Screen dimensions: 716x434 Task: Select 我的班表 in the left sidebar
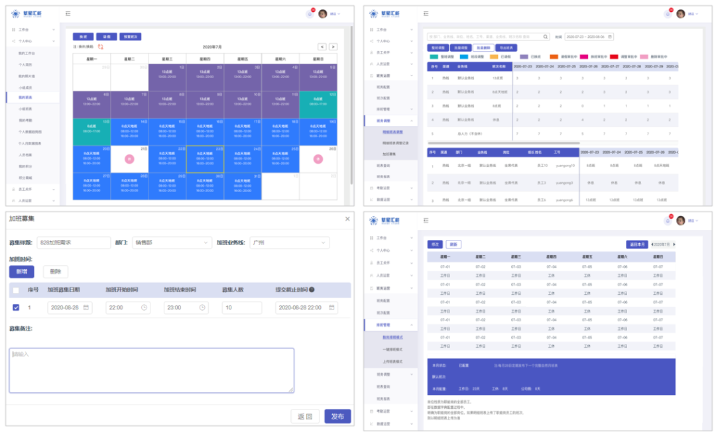(x=27, y=97)
